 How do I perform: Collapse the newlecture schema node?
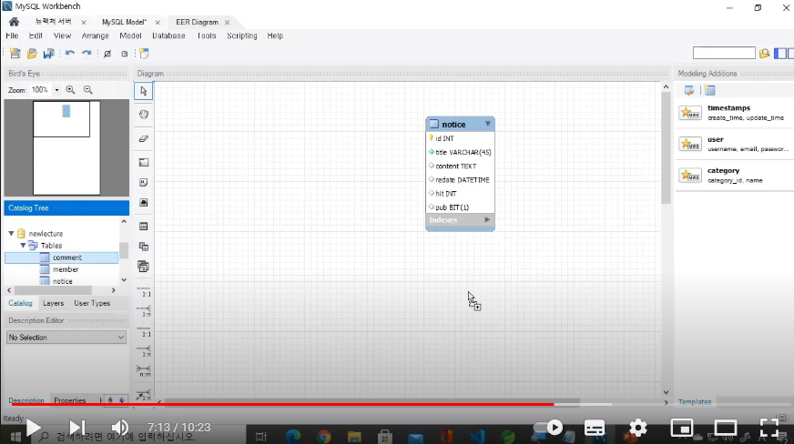coord(11,234)
